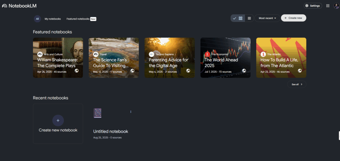Open the Most recent sort dropdown
This screenshot has height=161, width=340.
click(267, 18)
